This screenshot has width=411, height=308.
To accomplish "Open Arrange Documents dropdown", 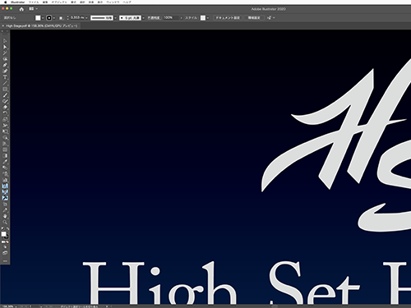I will tap(33, 9).
